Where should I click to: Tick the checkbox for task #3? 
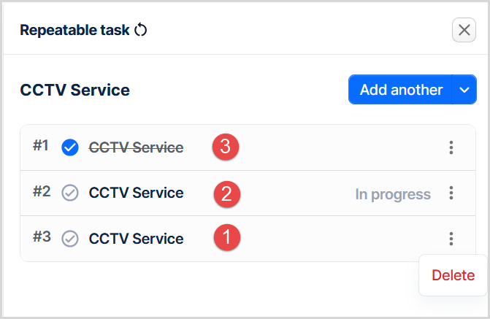point(70,239)
